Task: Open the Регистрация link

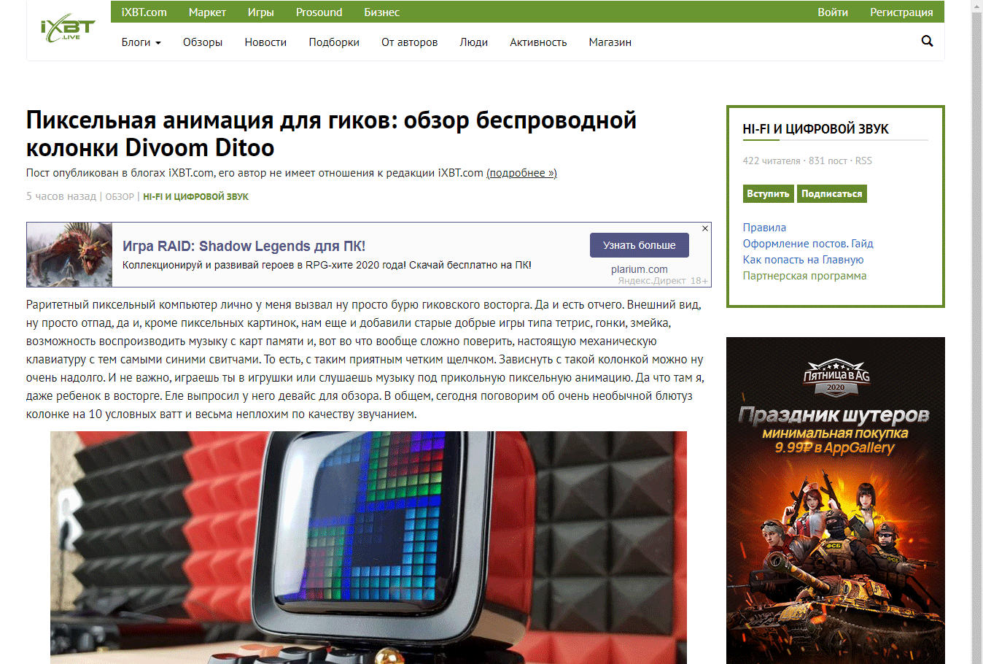Action: (901, 12)
